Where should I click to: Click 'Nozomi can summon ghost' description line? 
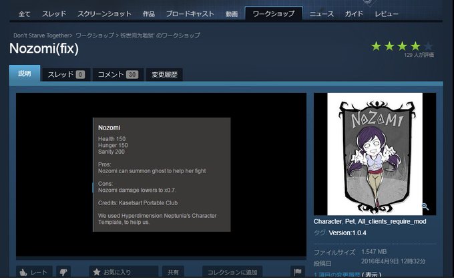point(152,171)
